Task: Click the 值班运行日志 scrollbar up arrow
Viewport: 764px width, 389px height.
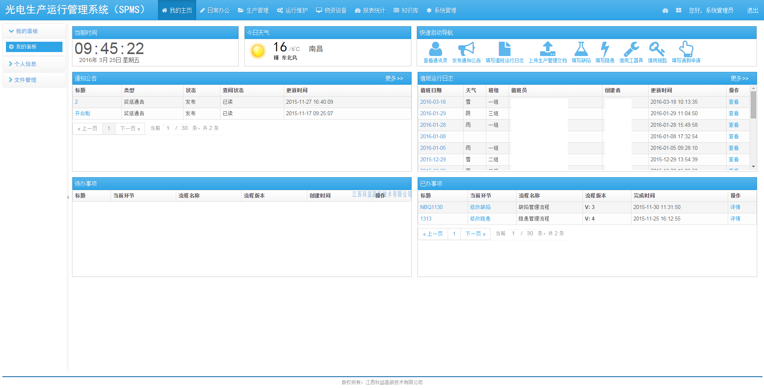Action: click(753, 88)
